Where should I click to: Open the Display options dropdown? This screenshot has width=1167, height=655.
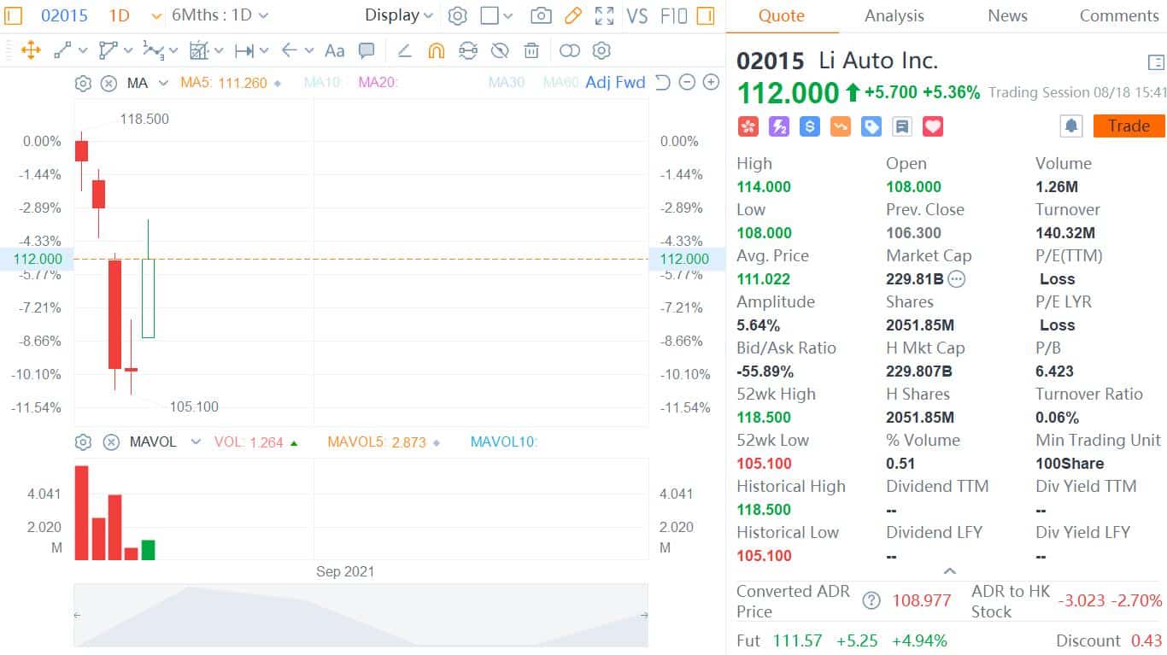(x=398, y=15)
